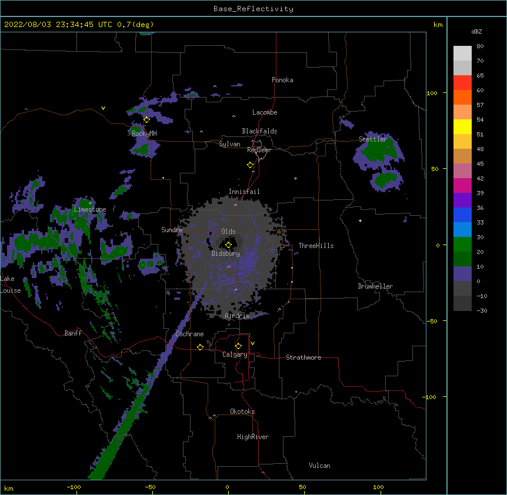Select the 42 dBZ magenta legend swatch

[x=462, y=185]
